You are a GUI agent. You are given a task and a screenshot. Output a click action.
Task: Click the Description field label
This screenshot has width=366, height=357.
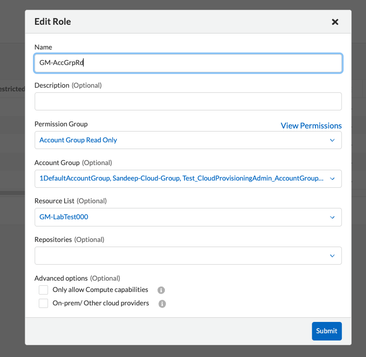tap(52, 85)
